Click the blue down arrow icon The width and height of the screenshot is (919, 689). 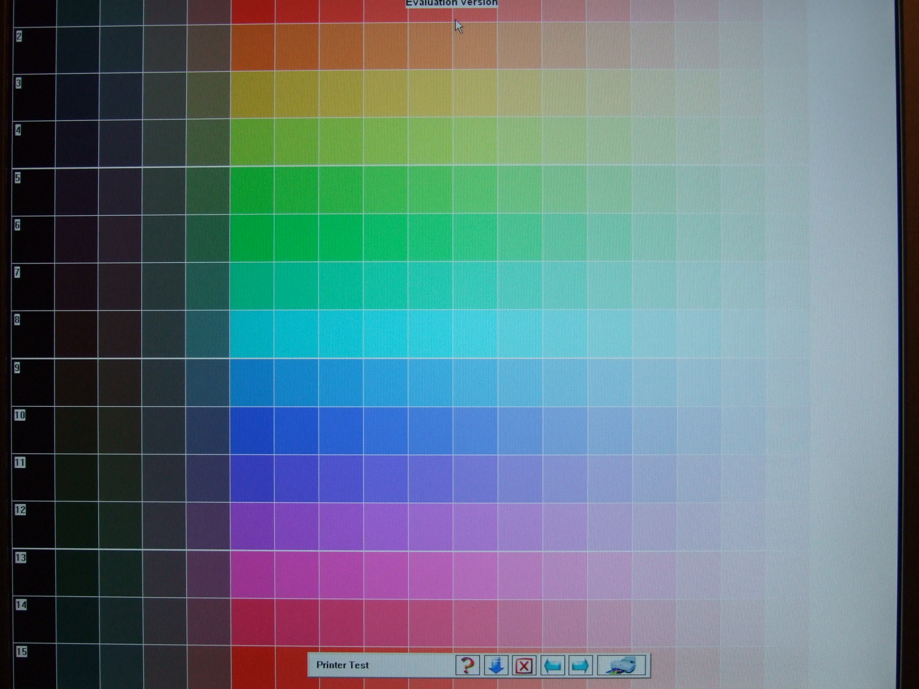coord(496,665)
